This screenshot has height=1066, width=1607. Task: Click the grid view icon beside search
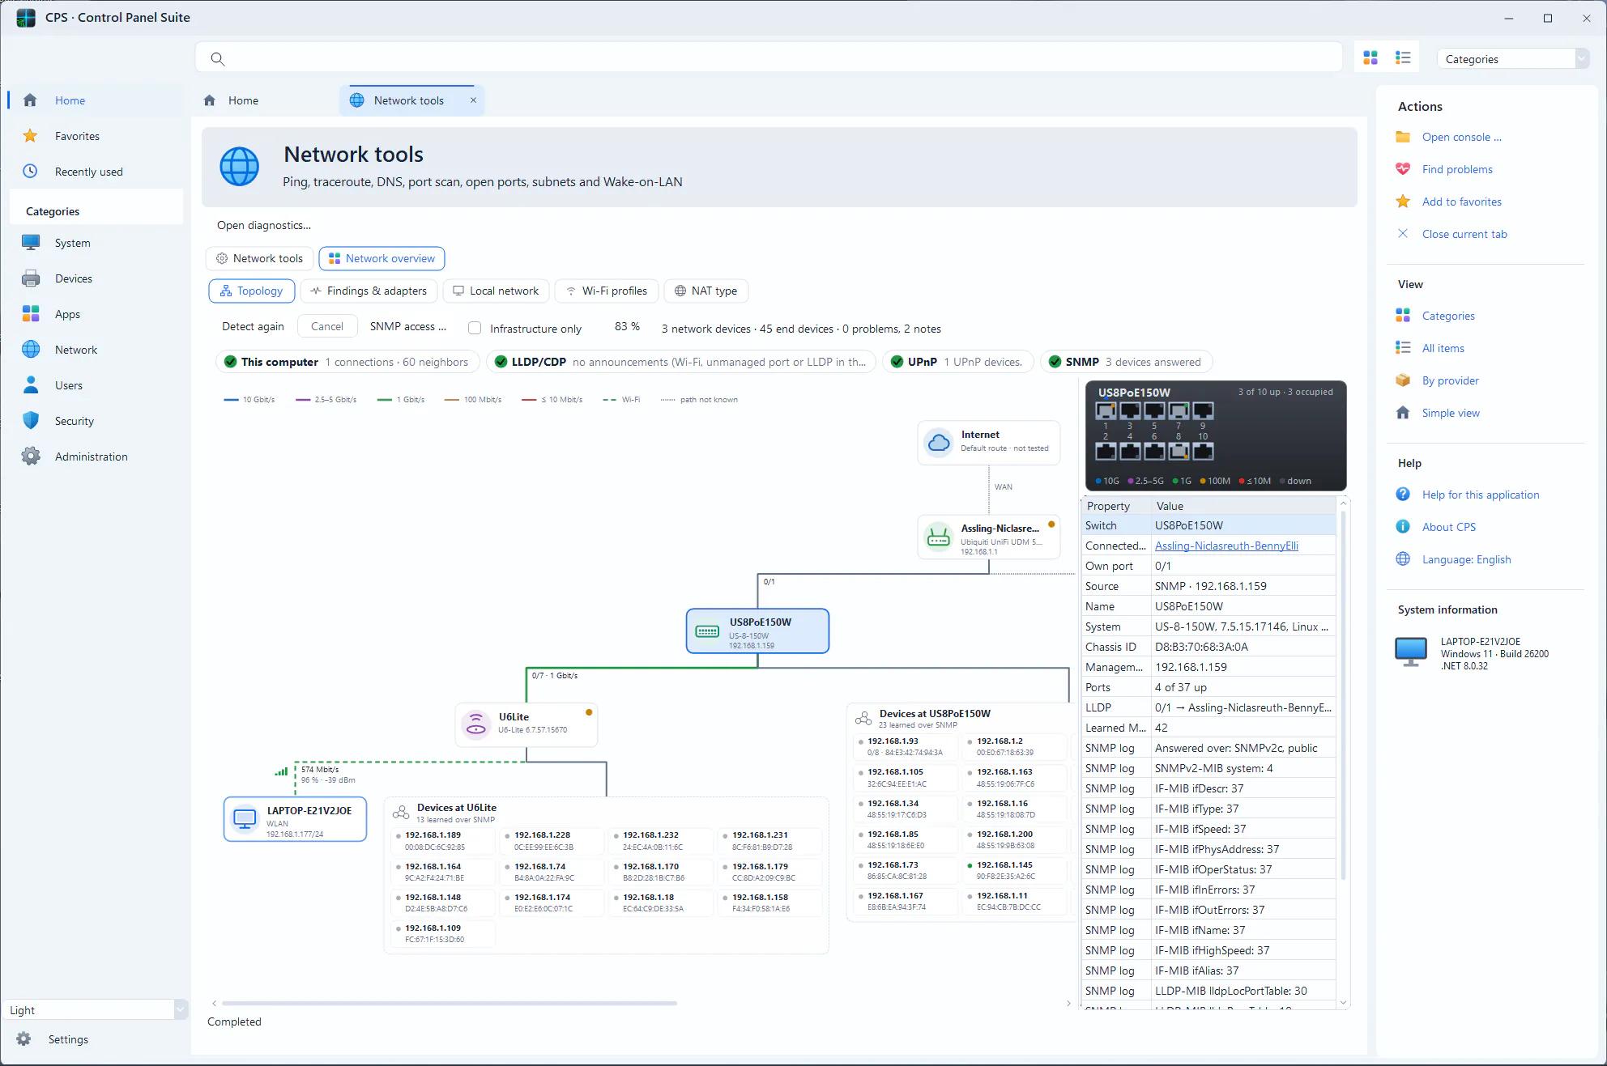[x=1370, y=58]
